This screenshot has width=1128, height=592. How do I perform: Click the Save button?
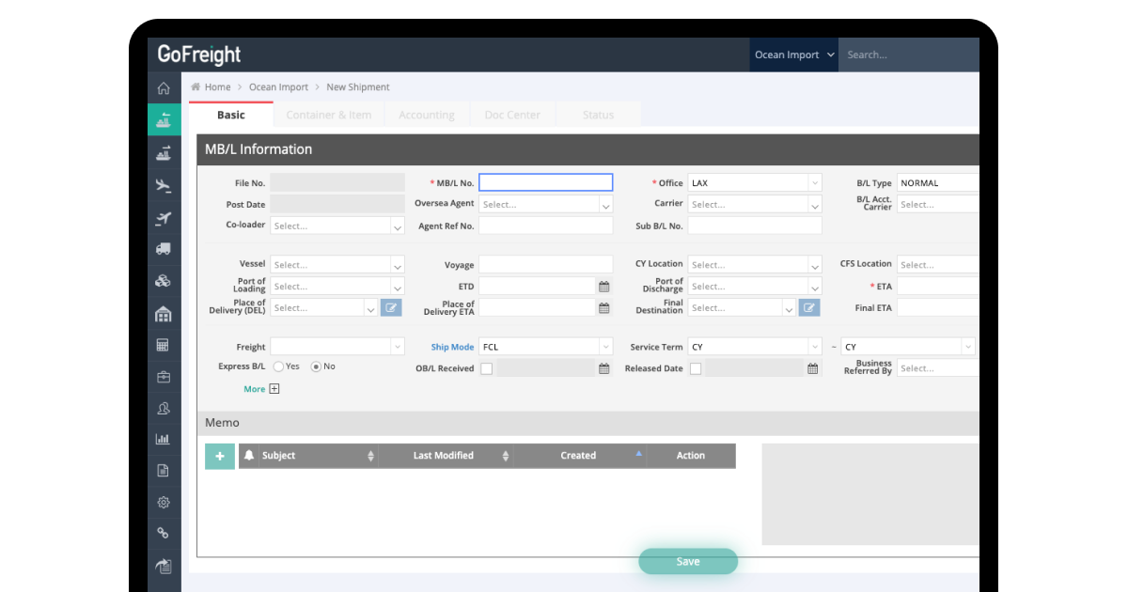click(x=688, y=561)
